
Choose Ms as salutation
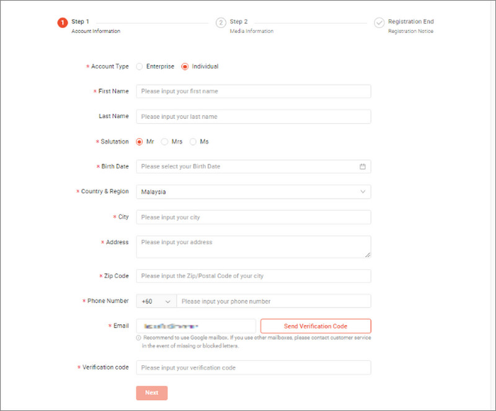tap(193, 141)
